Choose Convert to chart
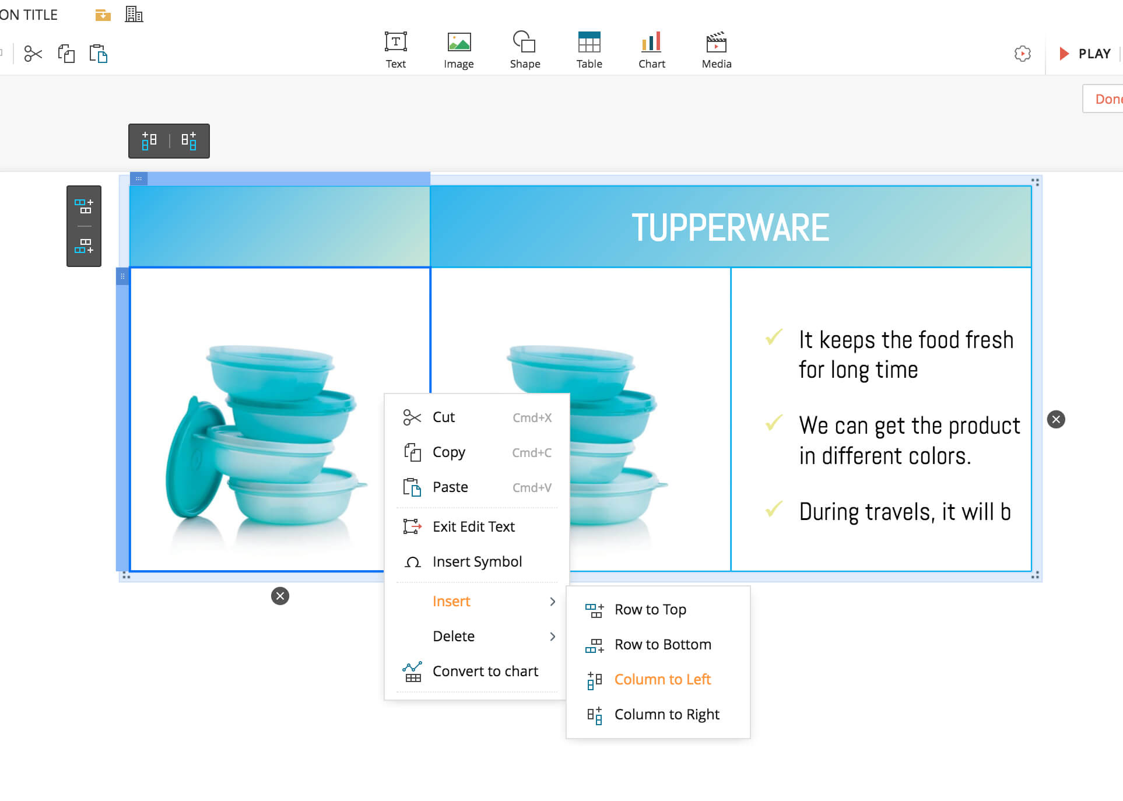Screen dimensions: 1123x801 [x=485, y=671]
